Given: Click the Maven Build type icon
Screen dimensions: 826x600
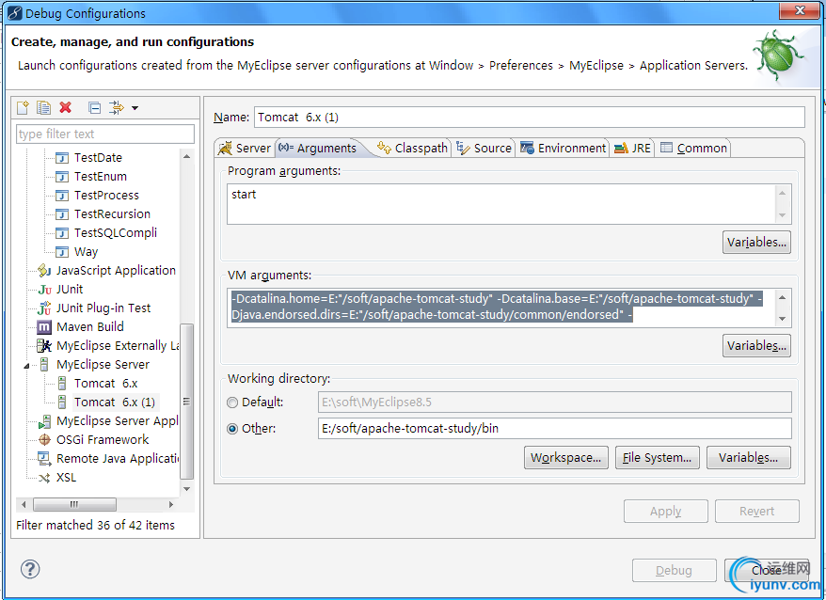Looking at the screenshot, I should (x=44, y=327).
